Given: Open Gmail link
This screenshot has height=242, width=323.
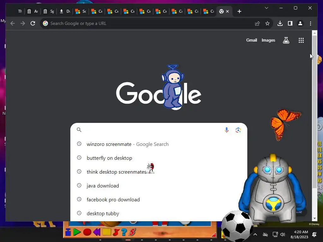Looking at the screenshot, I should (x=251, y=40).
